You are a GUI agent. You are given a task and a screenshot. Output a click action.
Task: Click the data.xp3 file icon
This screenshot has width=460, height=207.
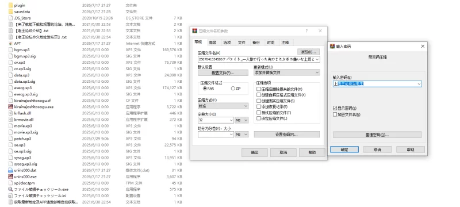pos(10,75)
